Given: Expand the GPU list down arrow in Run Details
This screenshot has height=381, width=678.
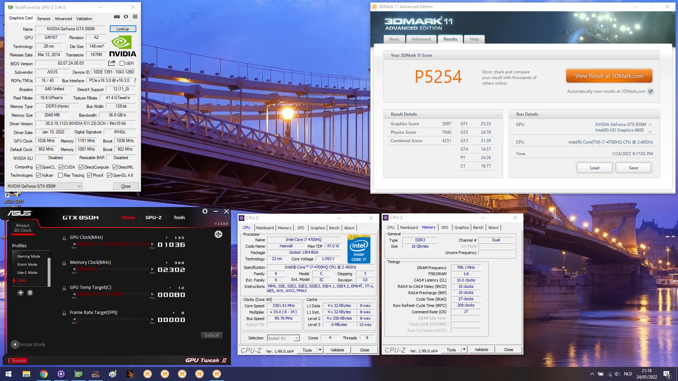Looking at the screenshot, I should point(650,132).
